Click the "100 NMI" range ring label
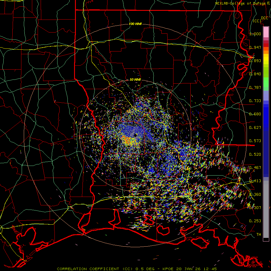The width and height of the screenshot is (271, 271). 135,24
